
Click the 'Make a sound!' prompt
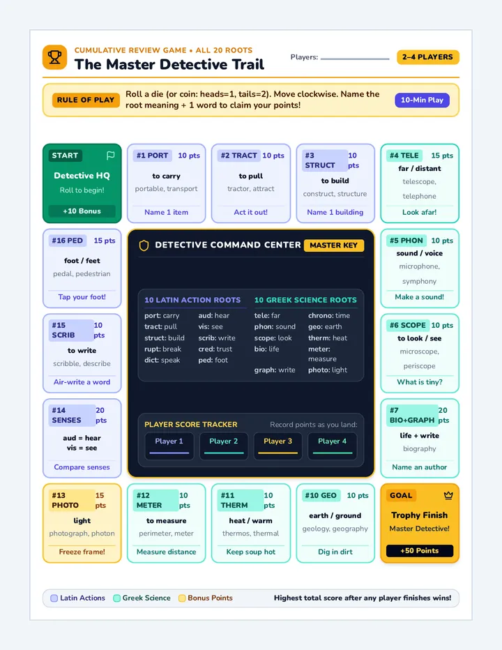click(420, 297)
